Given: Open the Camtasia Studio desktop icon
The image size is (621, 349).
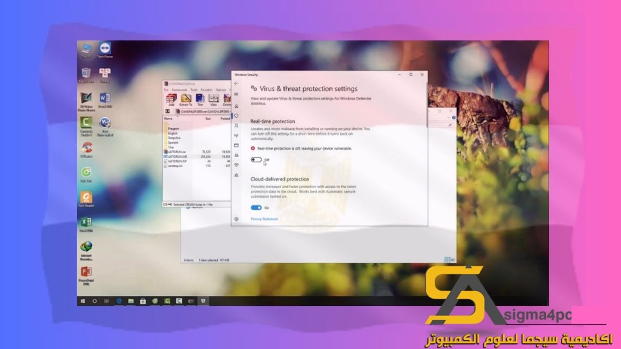Looking at the screenshot, I should (x=86, y=126).
